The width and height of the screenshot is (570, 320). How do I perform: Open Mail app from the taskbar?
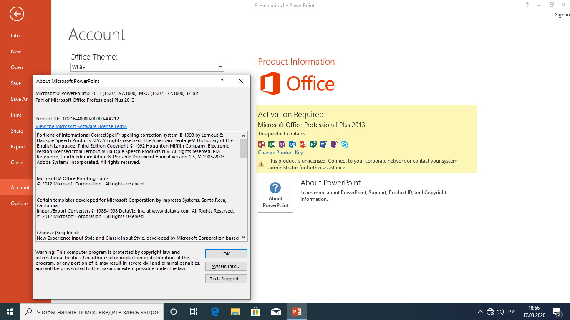pos(276,312)
